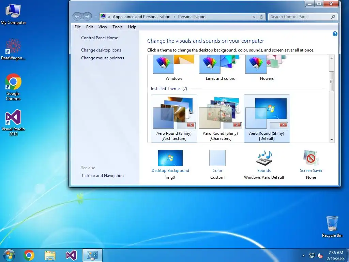Open the View menu
The height and width of the screenshot is (262, 349).
point(103,27)
